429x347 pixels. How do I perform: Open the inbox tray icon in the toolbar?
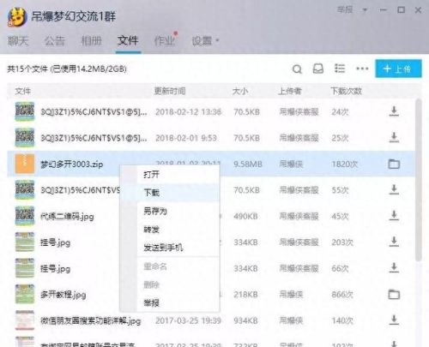318,69
